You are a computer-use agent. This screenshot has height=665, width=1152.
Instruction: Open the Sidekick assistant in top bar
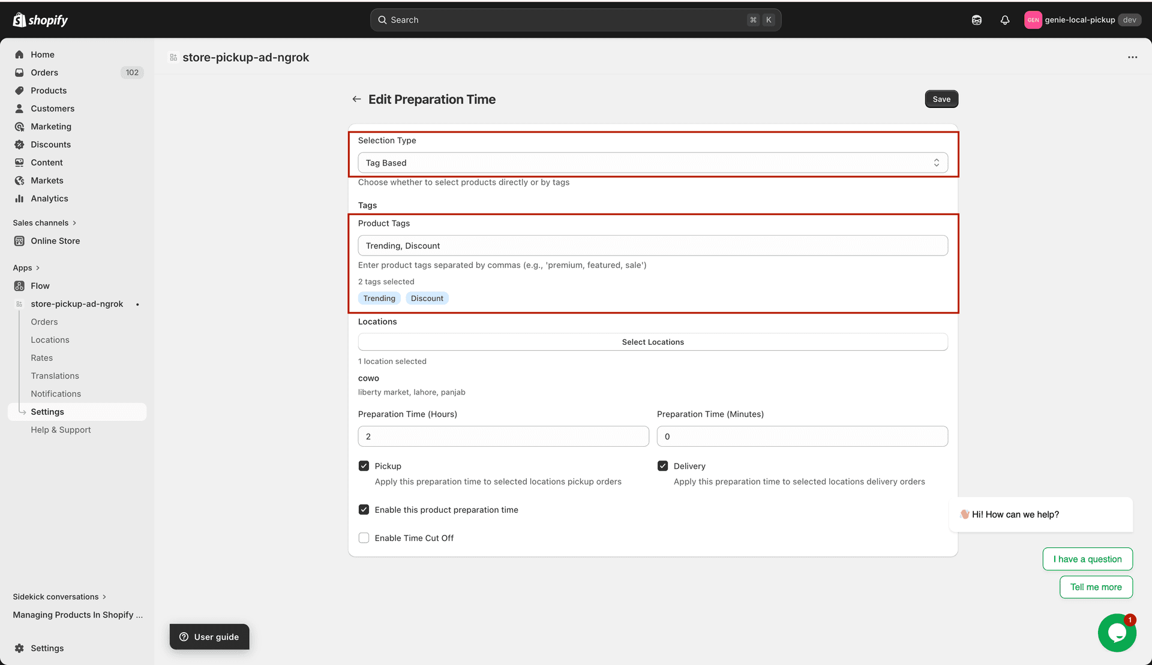[976, 19]
